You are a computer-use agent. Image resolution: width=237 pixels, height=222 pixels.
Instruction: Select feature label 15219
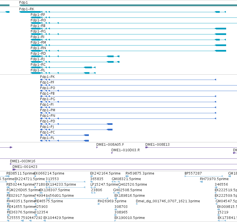[x=223, y=212]
